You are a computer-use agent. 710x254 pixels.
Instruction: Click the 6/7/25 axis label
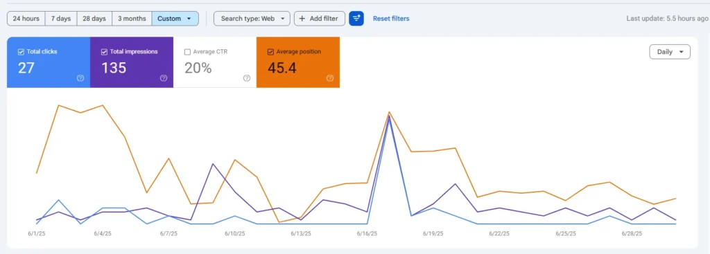tap(168, 234)
